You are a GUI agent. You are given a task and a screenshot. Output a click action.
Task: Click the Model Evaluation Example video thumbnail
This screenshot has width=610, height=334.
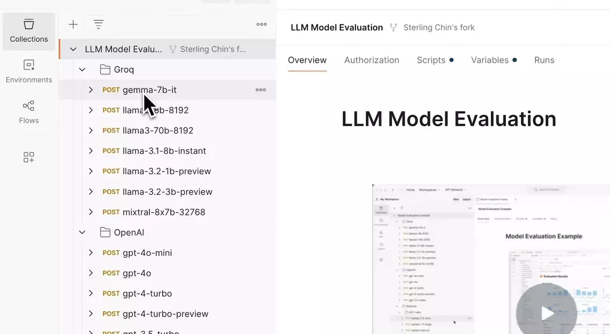coord(491,259)
